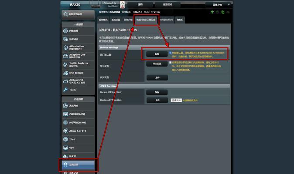Click the USB application icon
Viewport: 294px width, 174px height.
(x=65, y=73)
